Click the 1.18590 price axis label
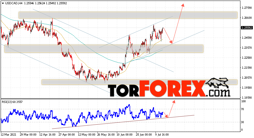This screenshot has height=138, width=254. click(247, 98)
